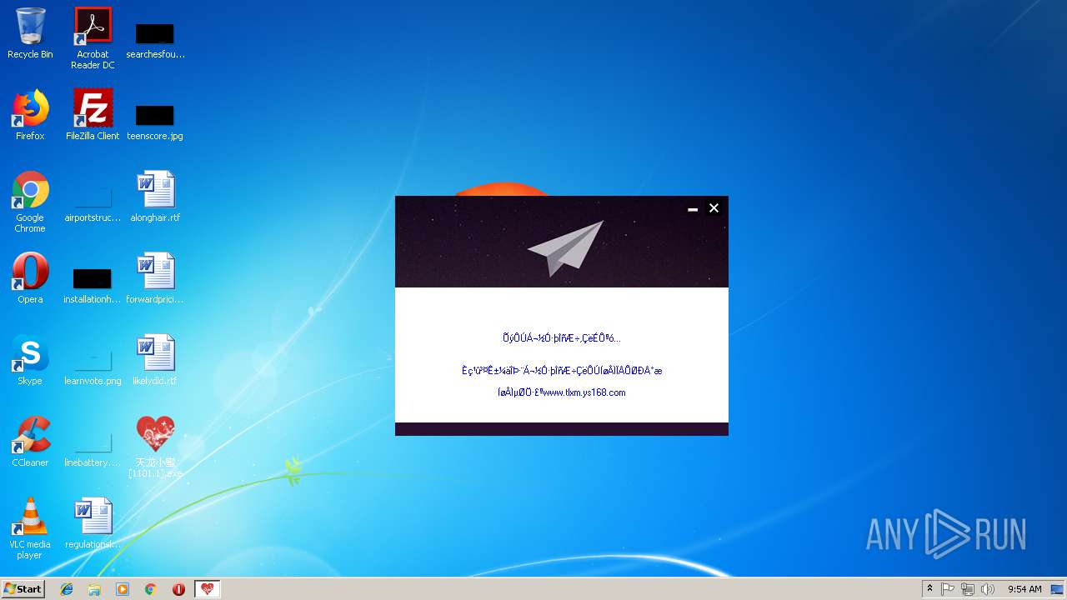Open Opera from the taskbar

click(178, 589)
